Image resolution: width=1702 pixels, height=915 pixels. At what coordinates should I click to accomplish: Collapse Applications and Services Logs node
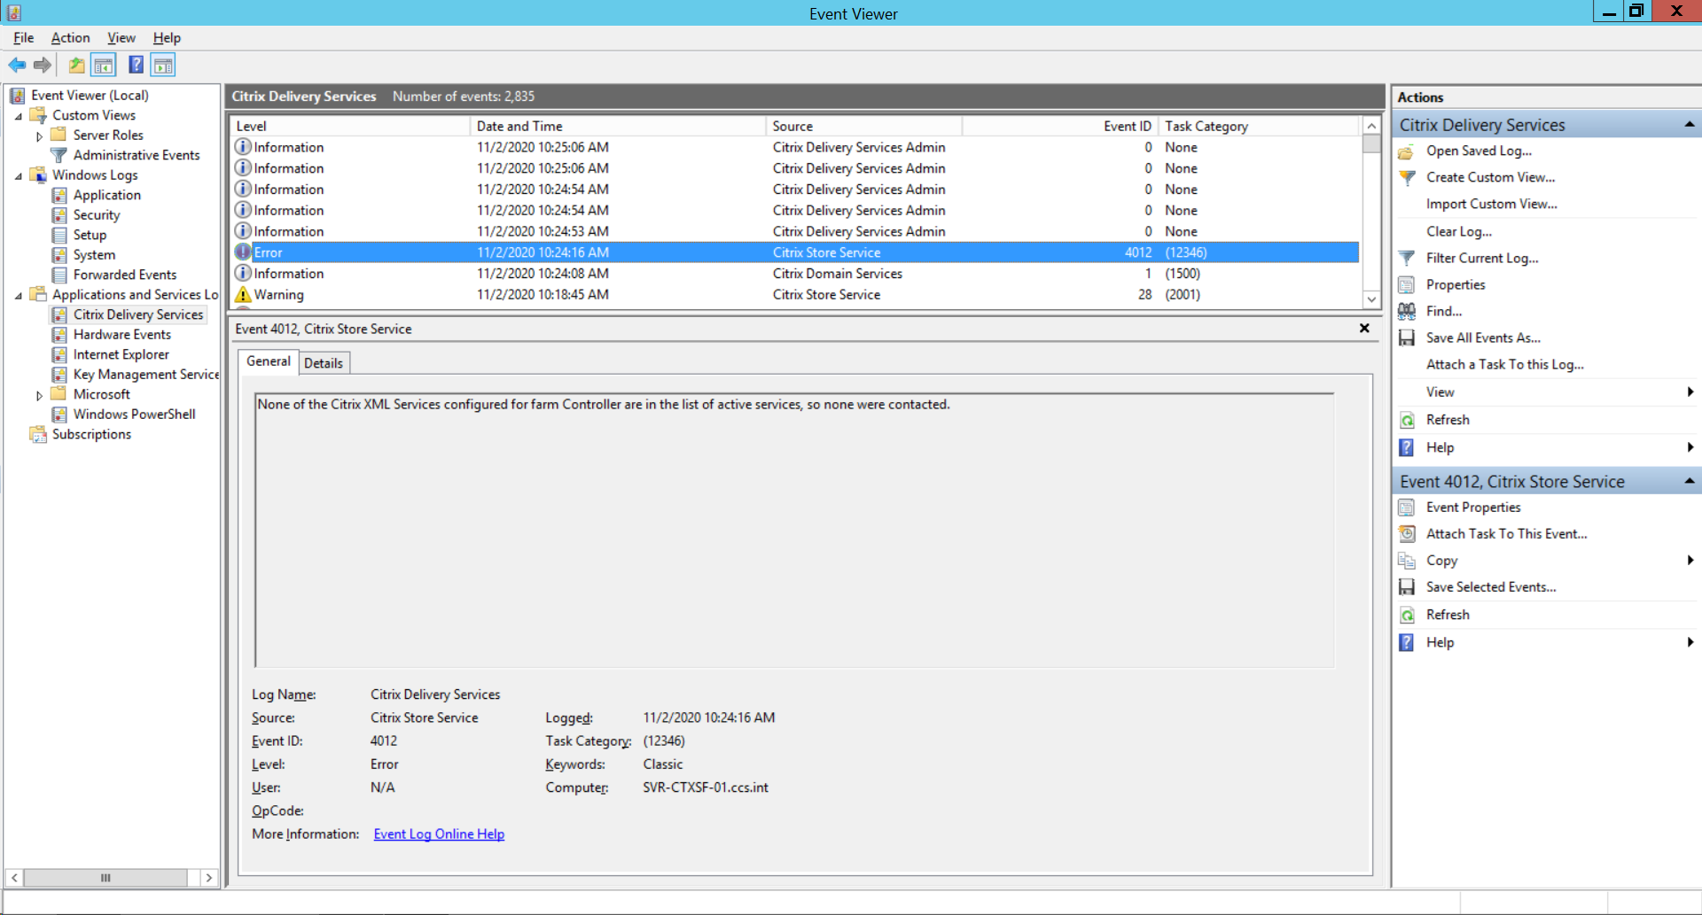pyautogui.click(x=19, y=296)
